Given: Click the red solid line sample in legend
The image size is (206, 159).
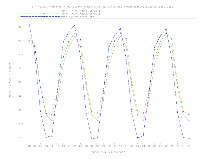Looking at the screenshot, I should point(40,11).
